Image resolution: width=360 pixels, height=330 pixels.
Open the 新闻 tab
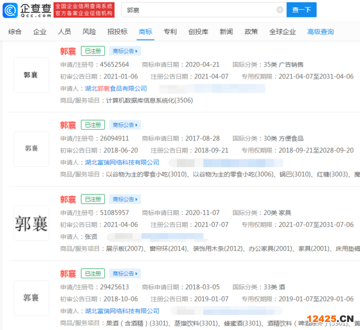point(226,31)
